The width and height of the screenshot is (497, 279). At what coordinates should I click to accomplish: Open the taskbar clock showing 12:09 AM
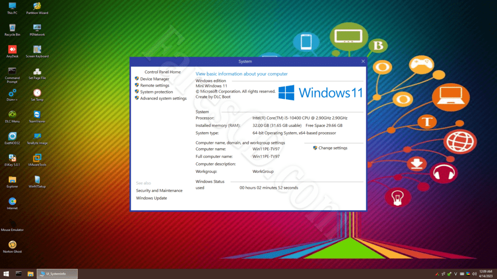click(x=485, y=274)
